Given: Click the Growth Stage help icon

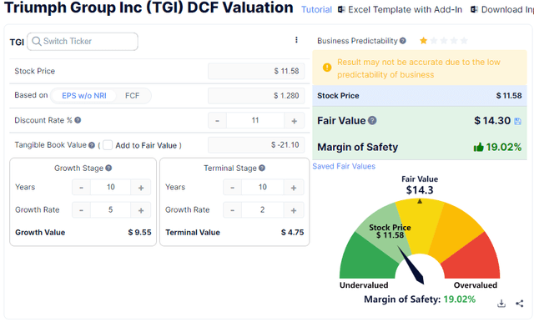Looking at the screenshot, I should [108, 168].
